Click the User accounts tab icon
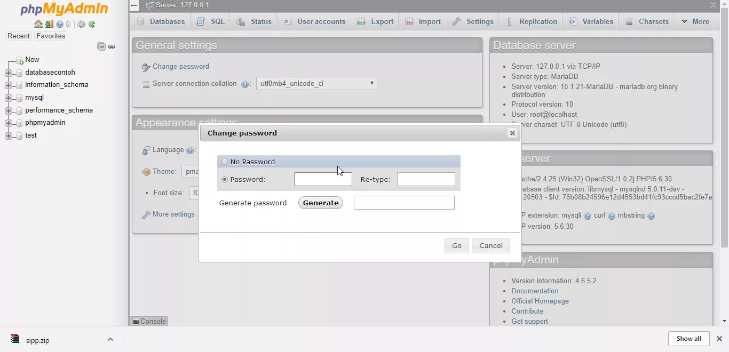The height and width of the screenshot is (352, 729). pyautogui.click(x=288, y=22)
